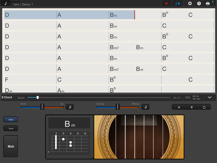The width and height of the screenshot is (217, 163).
Task: Toggle MIDI in/out indicator
Action: click(193, 98)
